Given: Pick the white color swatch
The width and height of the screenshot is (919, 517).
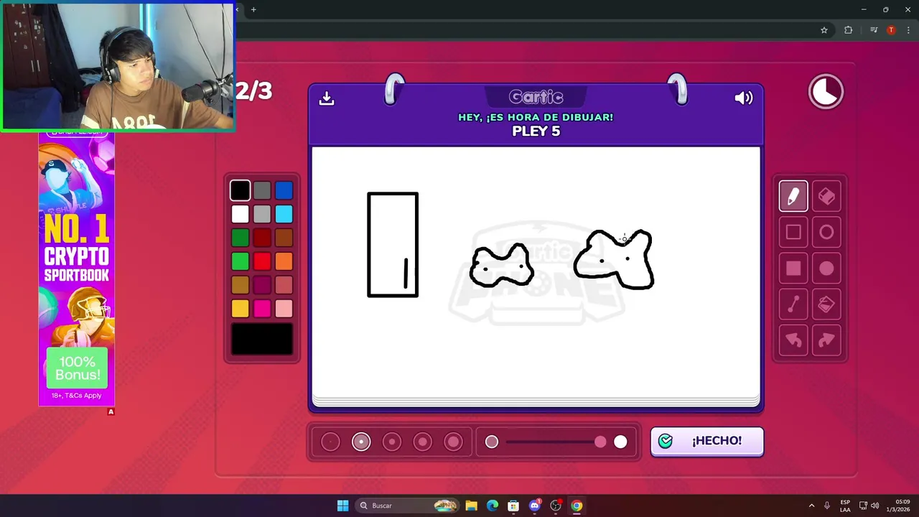Looking at the screenshot, I should [x=241, y=214].
